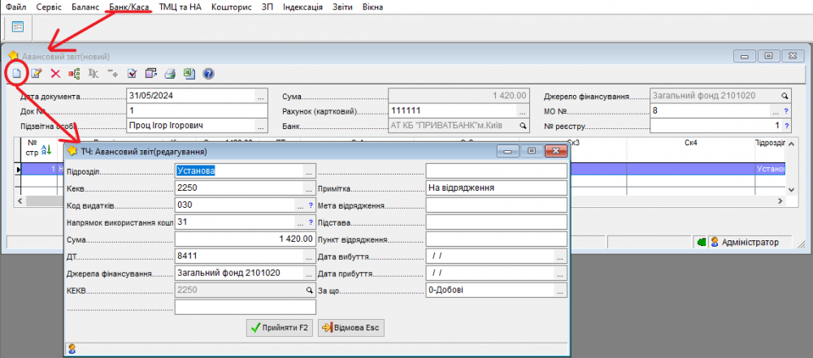Click the tree structure icon in toolbar
Image resolution: width=813 pixels, height=358 pixels.
(x=74, y=74)
